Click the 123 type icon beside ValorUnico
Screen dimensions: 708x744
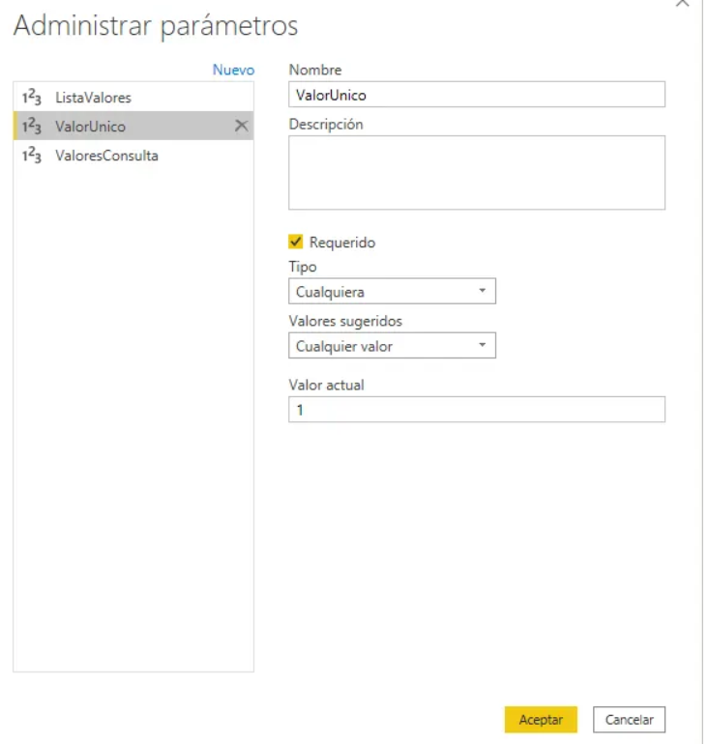[x=31, y=127]
